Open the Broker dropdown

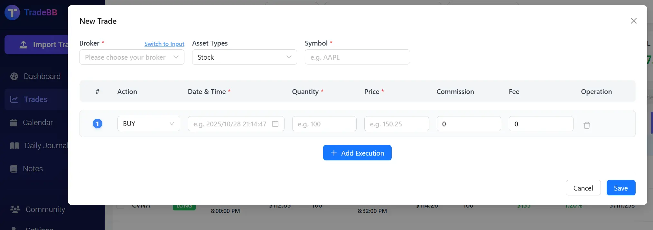132,57
